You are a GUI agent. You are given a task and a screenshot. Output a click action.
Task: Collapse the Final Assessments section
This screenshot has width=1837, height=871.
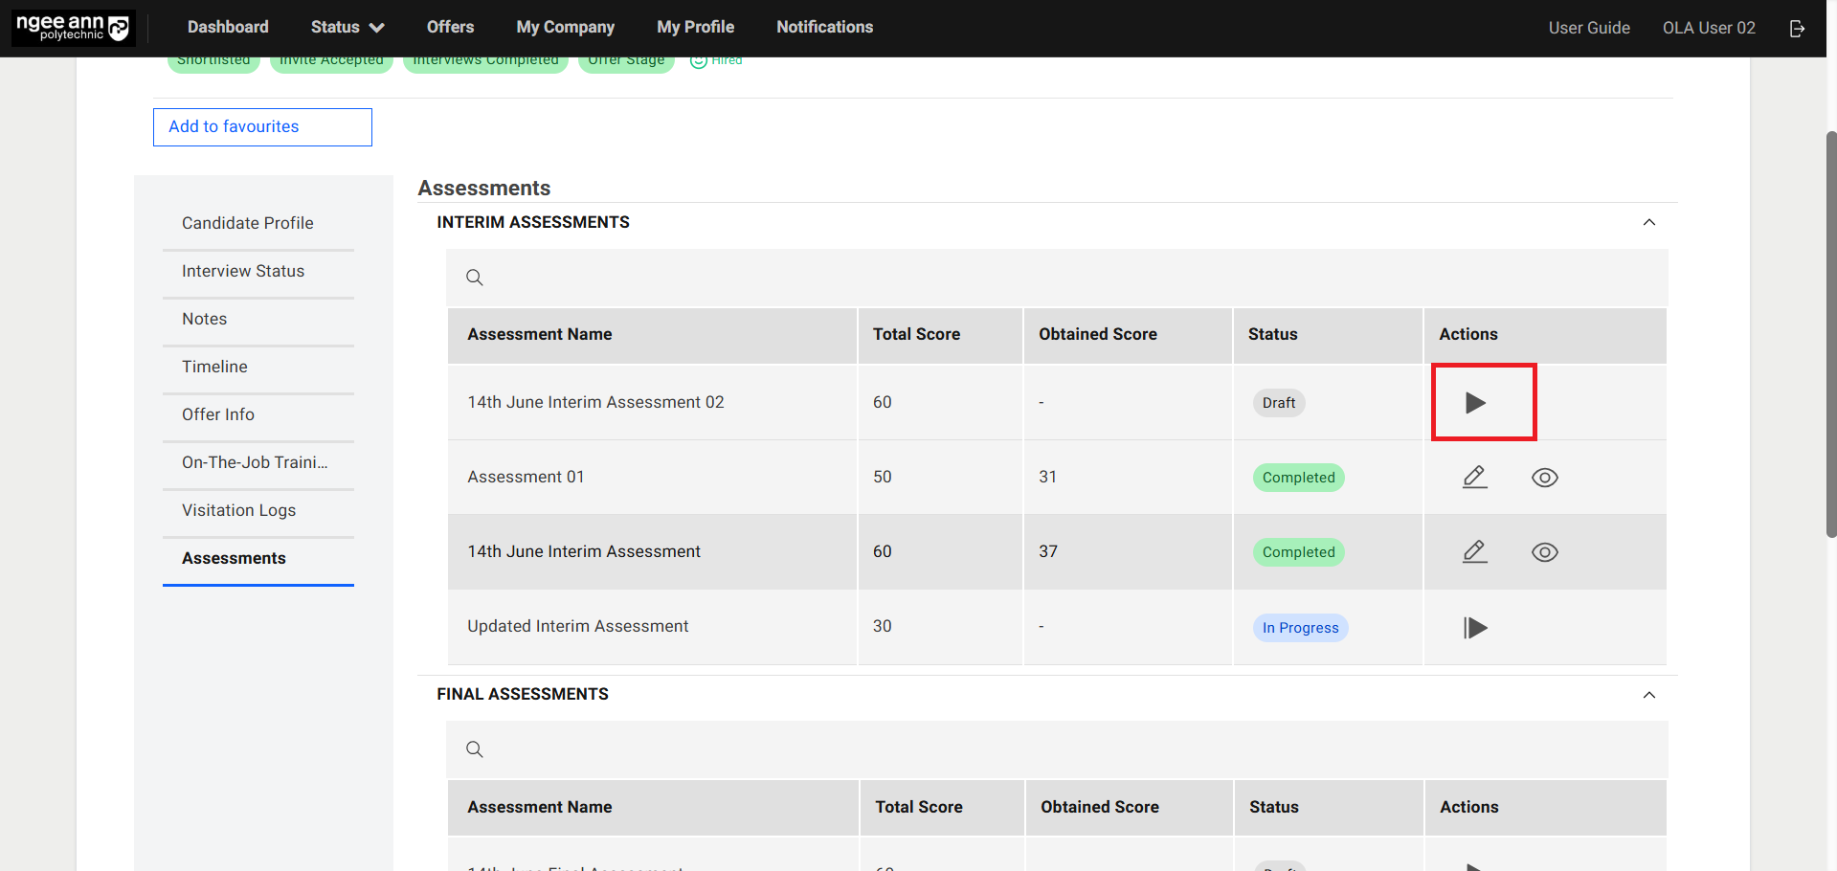[1648, 695]
